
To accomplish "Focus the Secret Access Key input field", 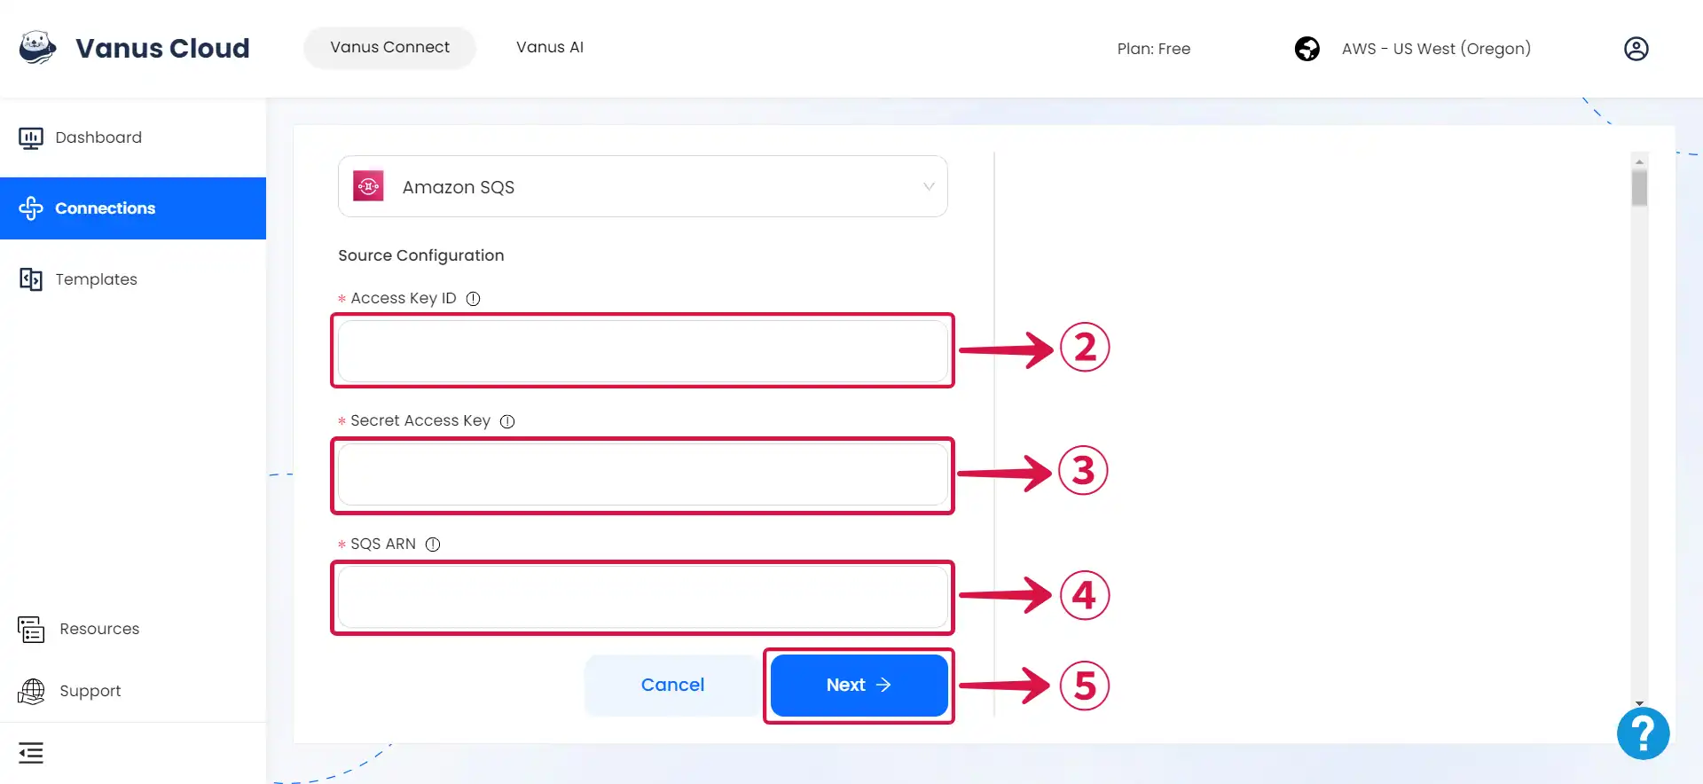I will coord(642,474).
